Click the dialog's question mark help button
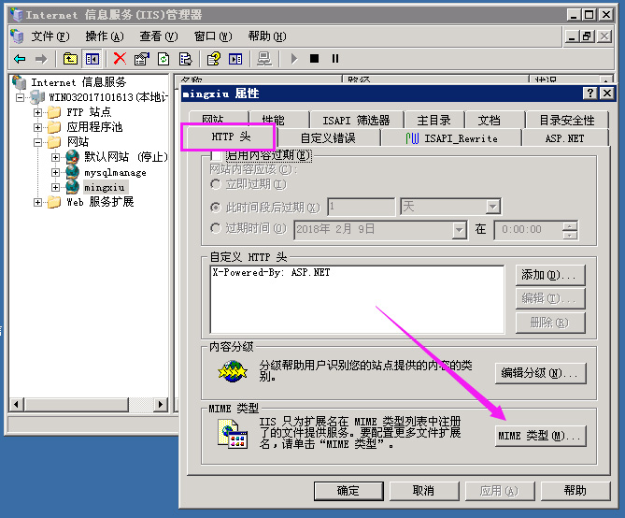625x518 pixels. click(x=589, y=94)
